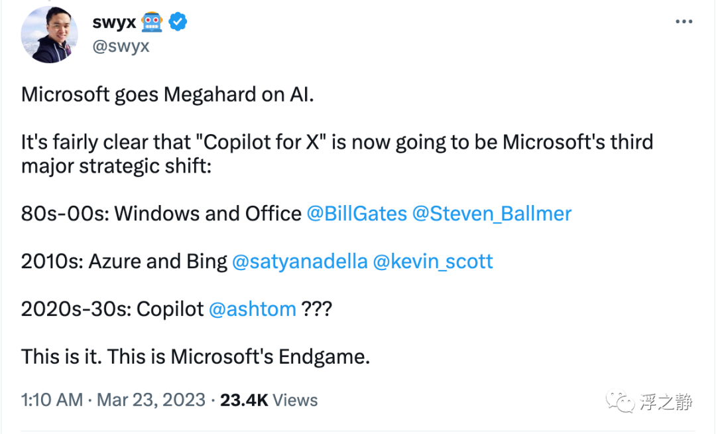Visit the @BillGates mention

coord(356,214)
